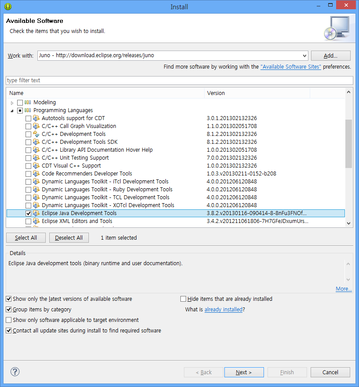Check Eclipse XML Editors and Tools

point(29,221)
